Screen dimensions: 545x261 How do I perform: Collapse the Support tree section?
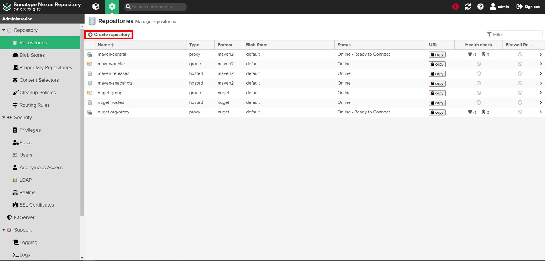point(4,230)
